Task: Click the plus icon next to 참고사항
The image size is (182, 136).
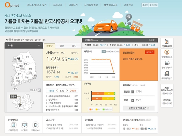Action: (148, 108)
